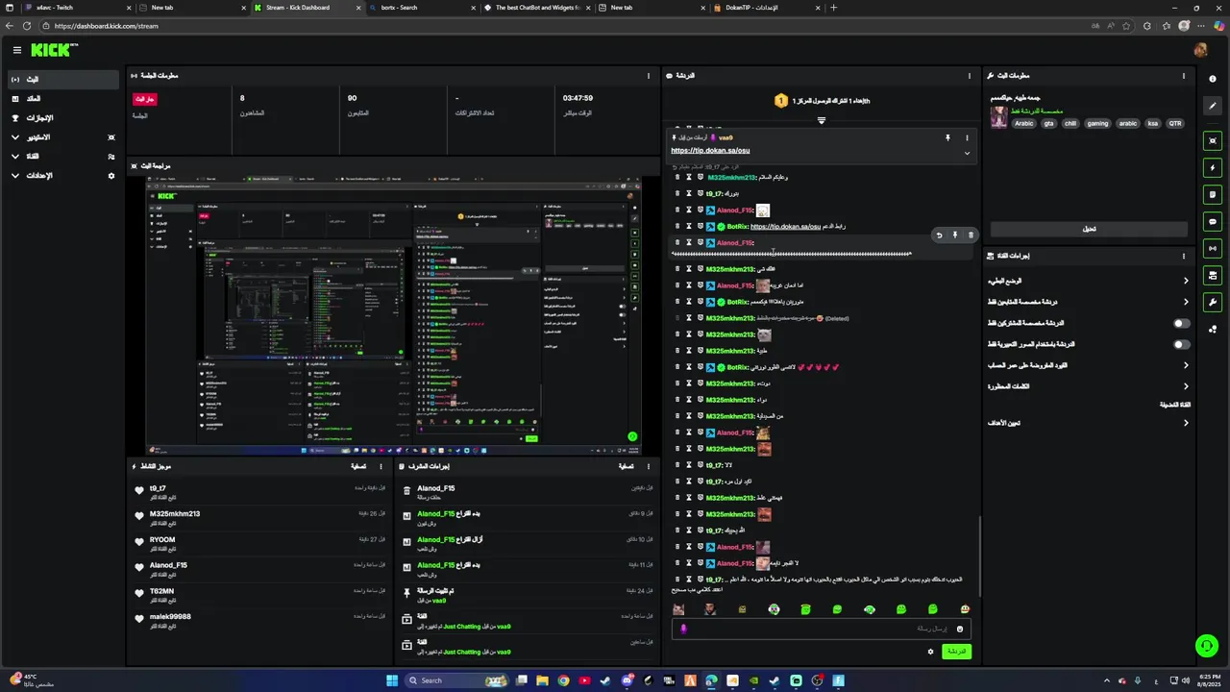
Task: Open the green support headset button
Action: pos(1205,645)
